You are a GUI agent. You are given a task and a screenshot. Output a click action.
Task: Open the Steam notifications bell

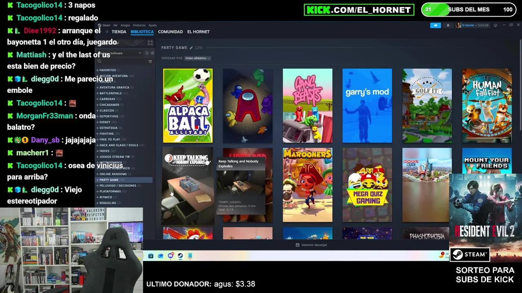pyautogui.click(x=448, y=25)
